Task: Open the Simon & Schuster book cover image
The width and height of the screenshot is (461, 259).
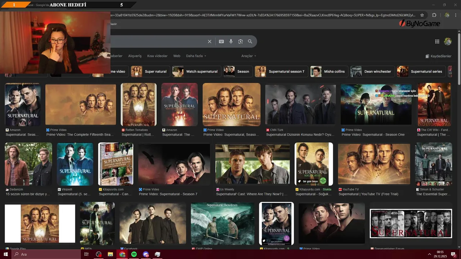Action: (x=433, y=164)
